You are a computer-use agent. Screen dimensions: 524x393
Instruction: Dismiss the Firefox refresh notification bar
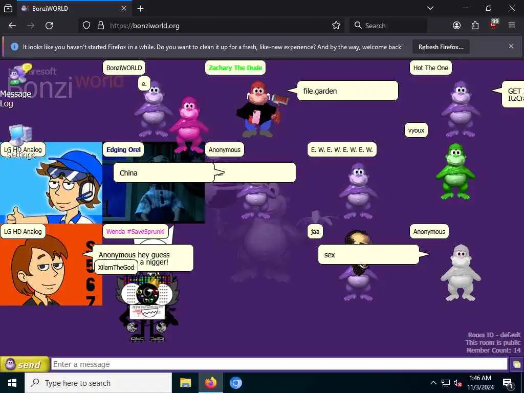(x=511, y=46)
